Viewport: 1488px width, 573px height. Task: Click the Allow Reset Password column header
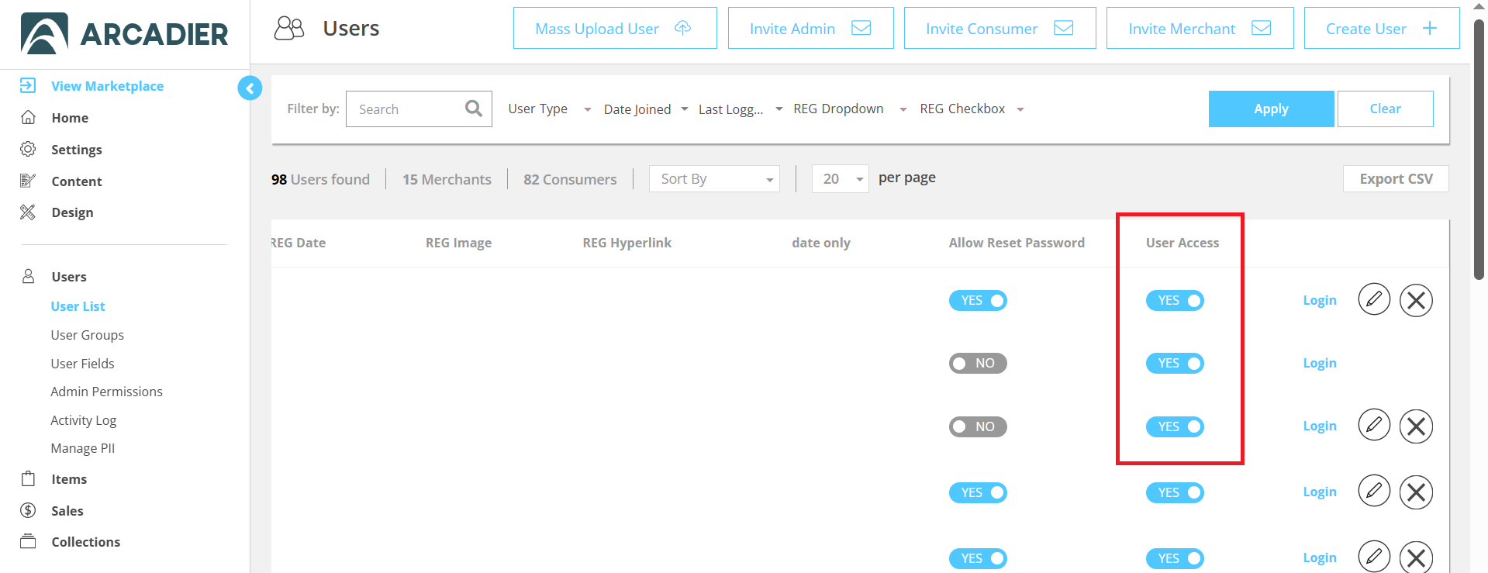[x=1017, y=243]
